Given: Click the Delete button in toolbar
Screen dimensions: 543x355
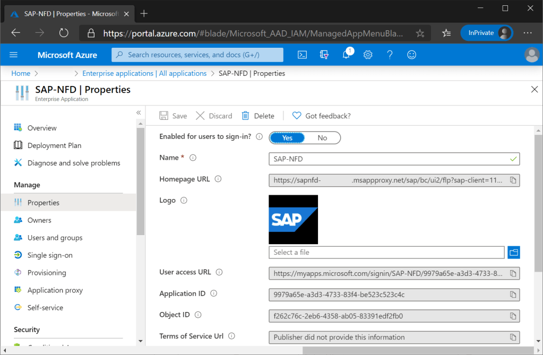Looking at the screenshot, I should pyautogui.click(x=258, y=116).
